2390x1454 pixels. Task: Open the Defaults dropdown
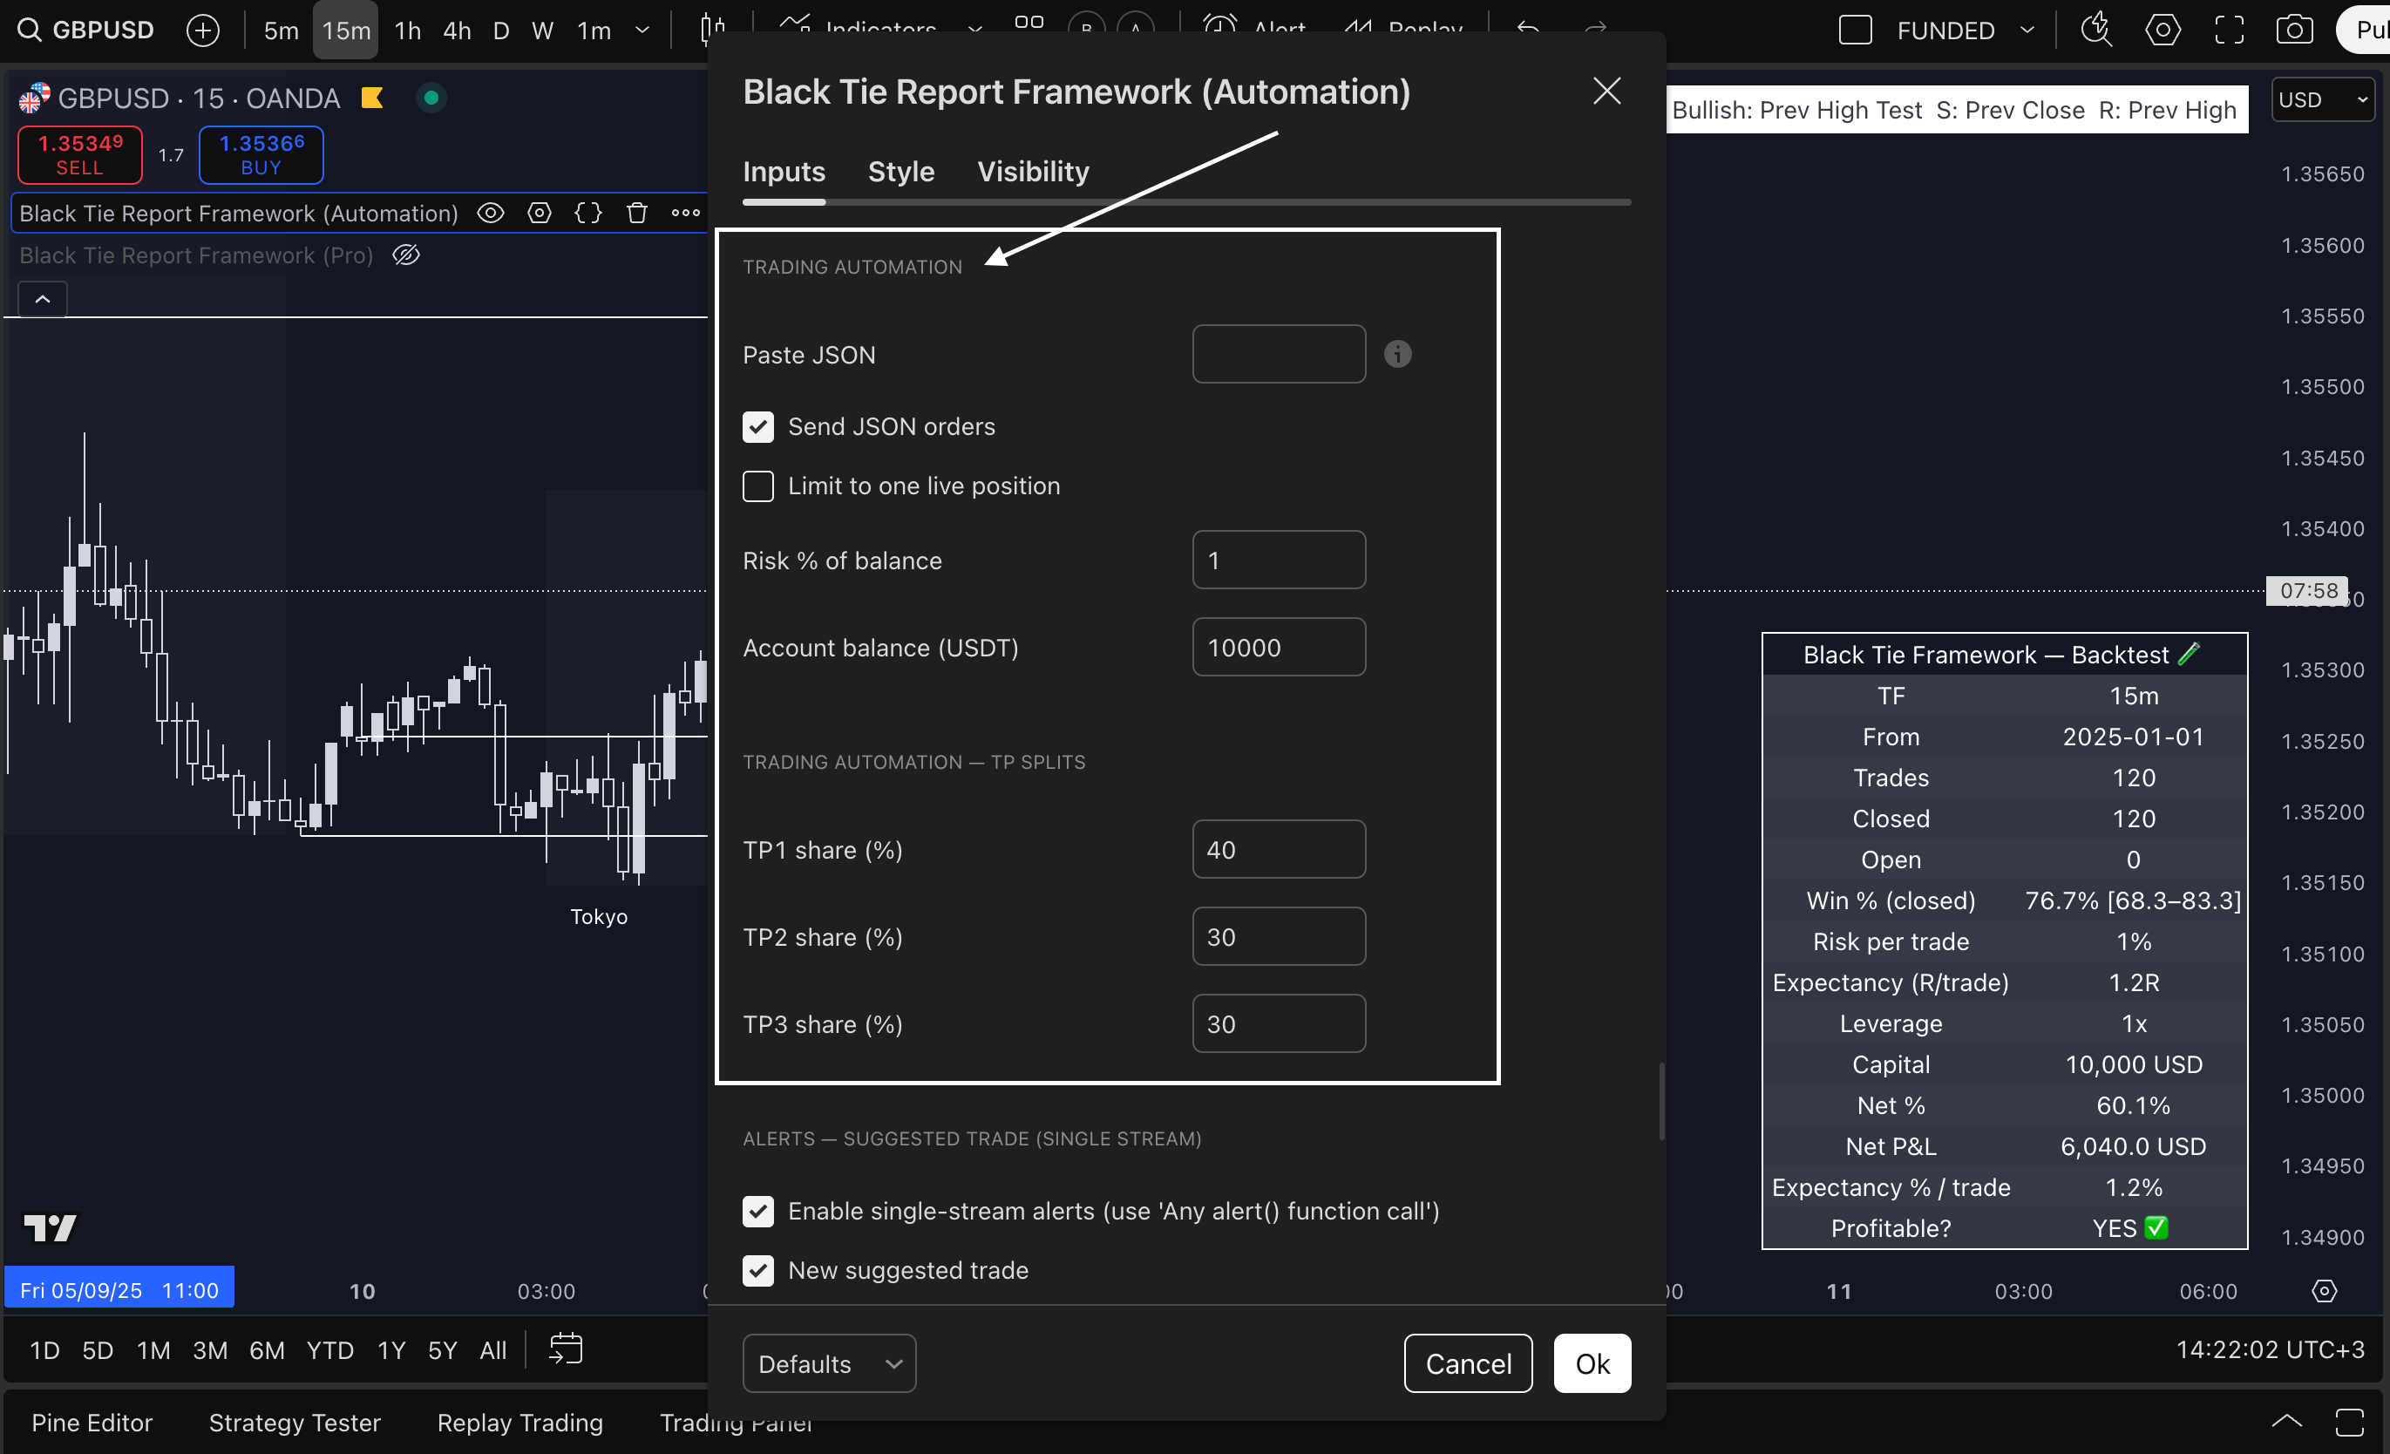[828, 1364]
